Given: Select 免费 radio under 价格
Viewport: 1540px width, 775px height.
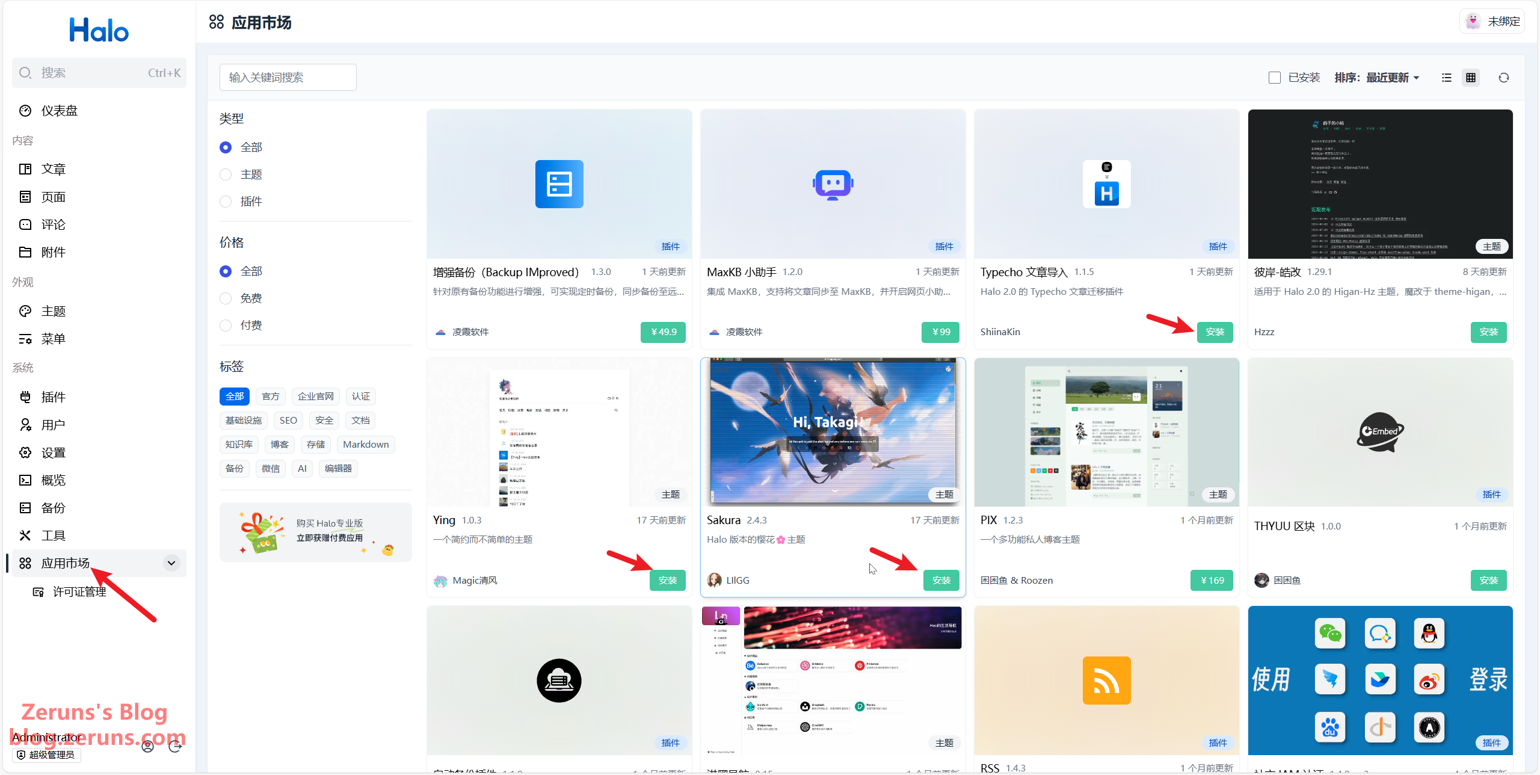Looking at the screenshot, I should 226,298.
